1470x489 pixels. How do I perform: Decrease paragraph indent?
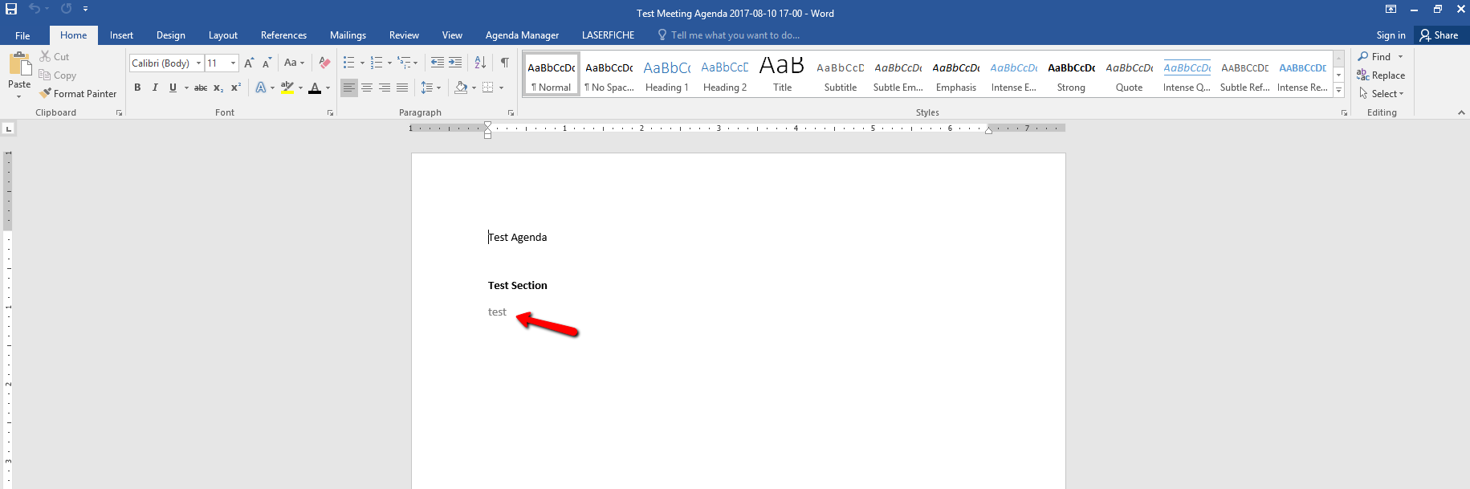click(438, 63)
